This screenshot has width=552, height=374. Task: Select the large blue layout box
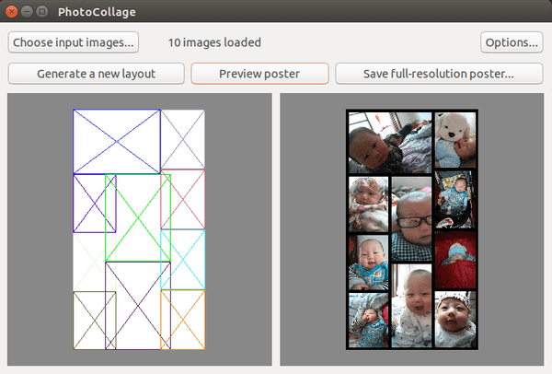point(117,142)
